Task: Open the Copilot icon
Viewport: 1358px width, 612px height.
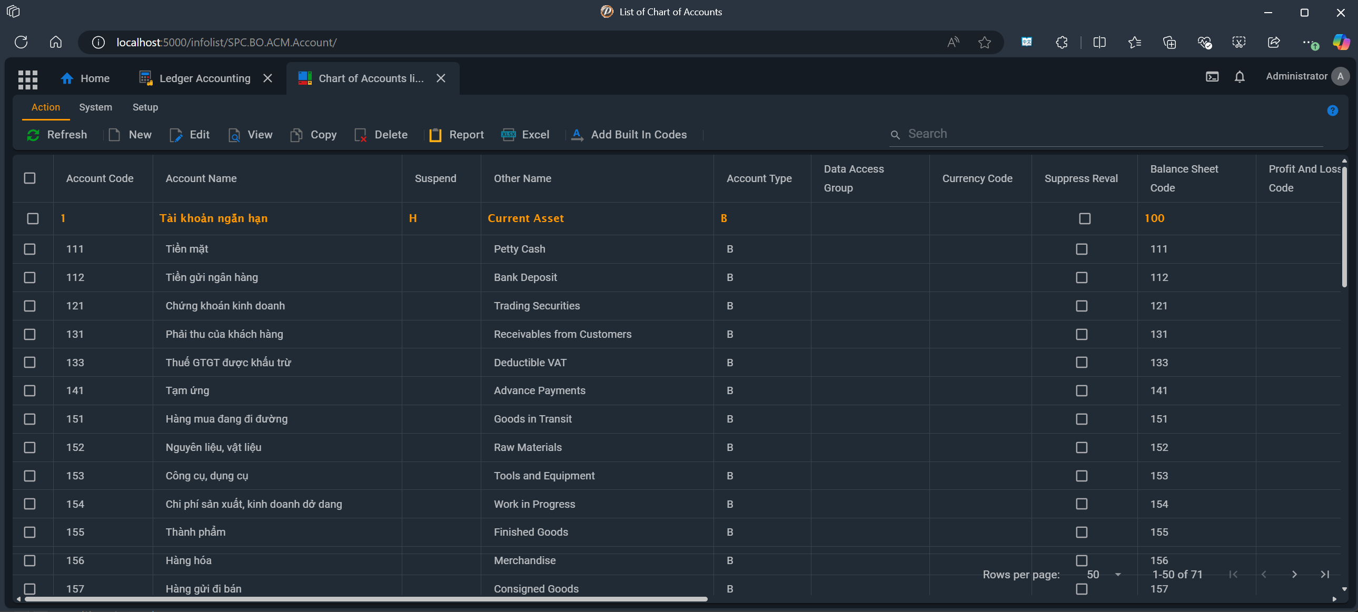Action: [1341, 42]
